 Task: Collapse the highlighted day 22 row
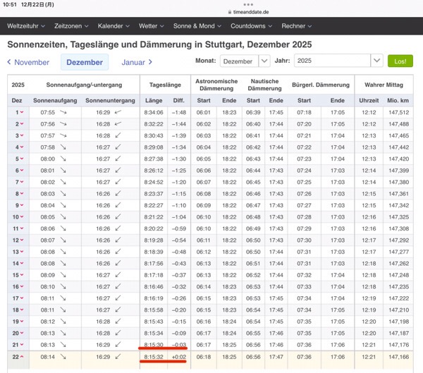pyautogui.click(x=23, y=357)
